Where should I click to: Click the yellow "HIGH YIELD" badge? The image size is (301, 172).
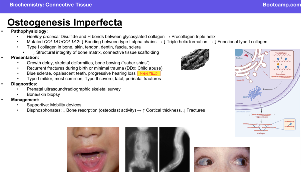pyautogui.click(x=149, y=73)
